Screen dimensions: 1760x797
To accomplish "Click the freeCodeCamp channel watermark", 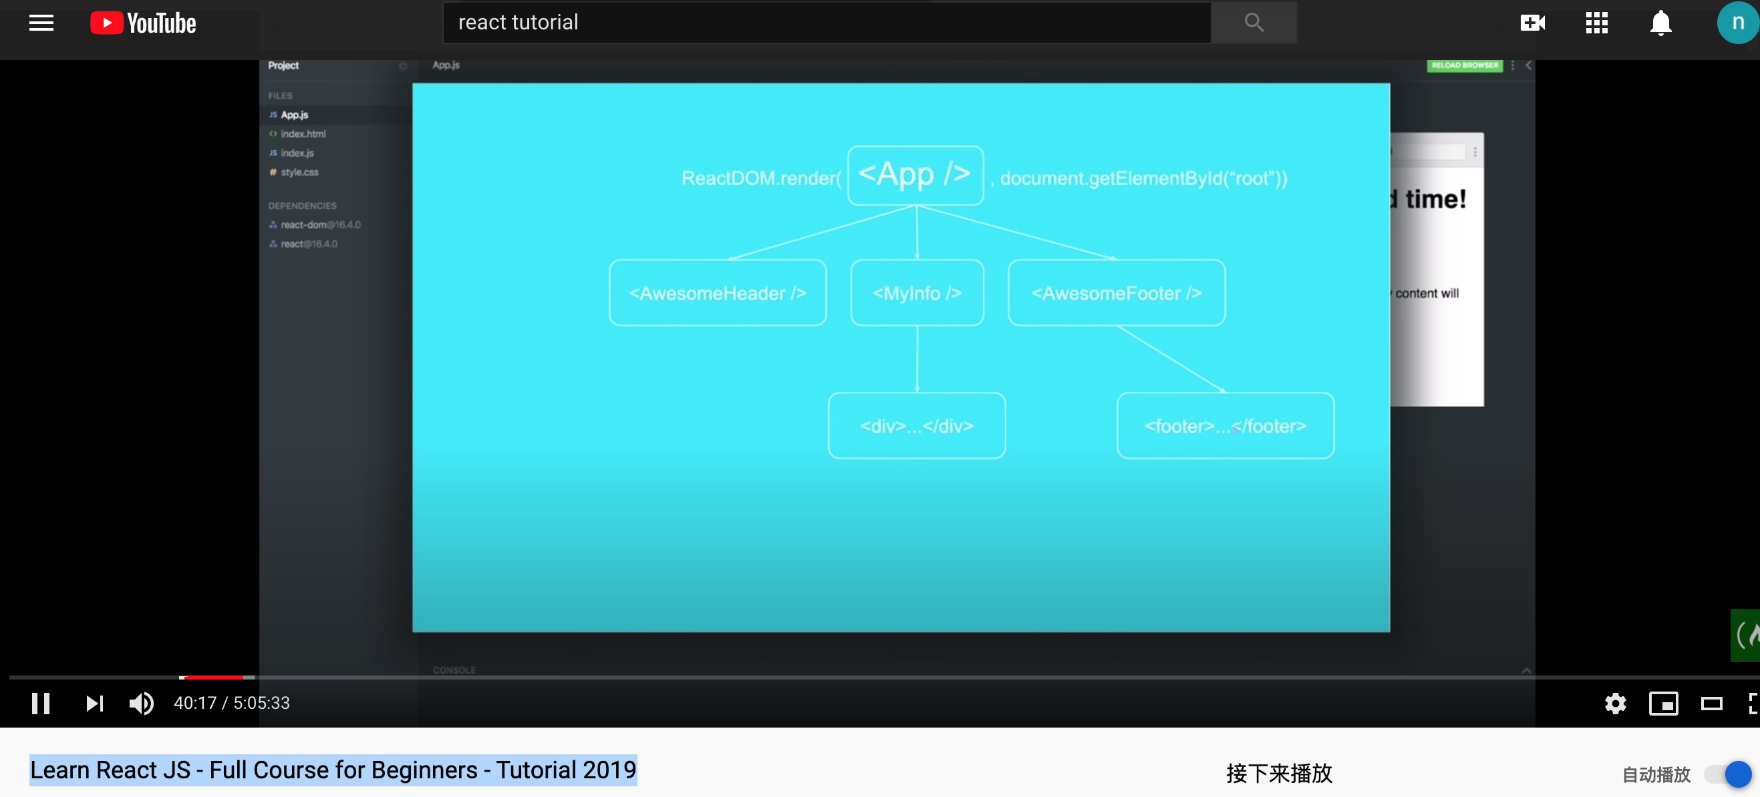I will (x=1746, y=635).
